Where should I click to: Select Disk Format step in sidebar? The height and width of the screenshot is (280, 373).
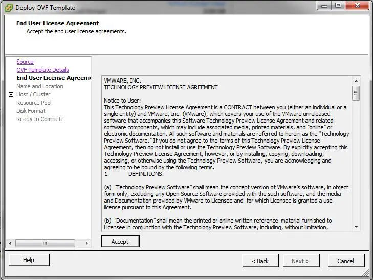click(x=31, y=111)
